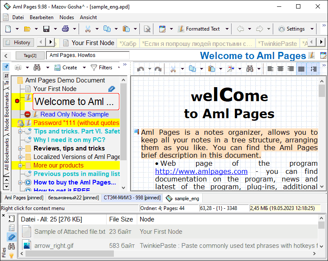Expand the main toolbar overflow chevron
Viewport: 328px width, 261px height.
324,26
